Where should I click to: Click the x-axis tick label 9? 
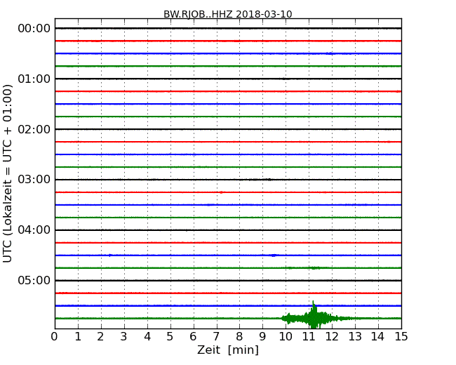tap(262, 336)
